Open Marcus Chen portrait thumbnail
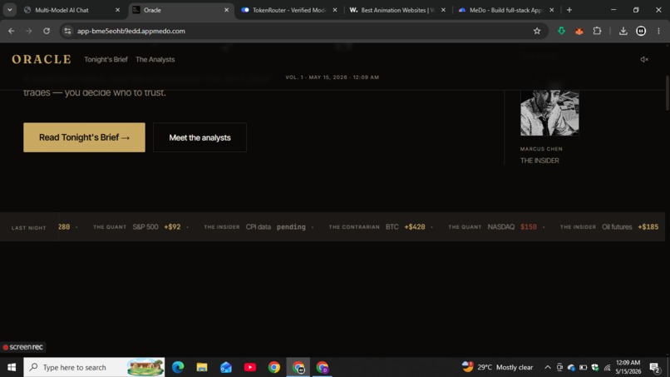 pos(549,112)
